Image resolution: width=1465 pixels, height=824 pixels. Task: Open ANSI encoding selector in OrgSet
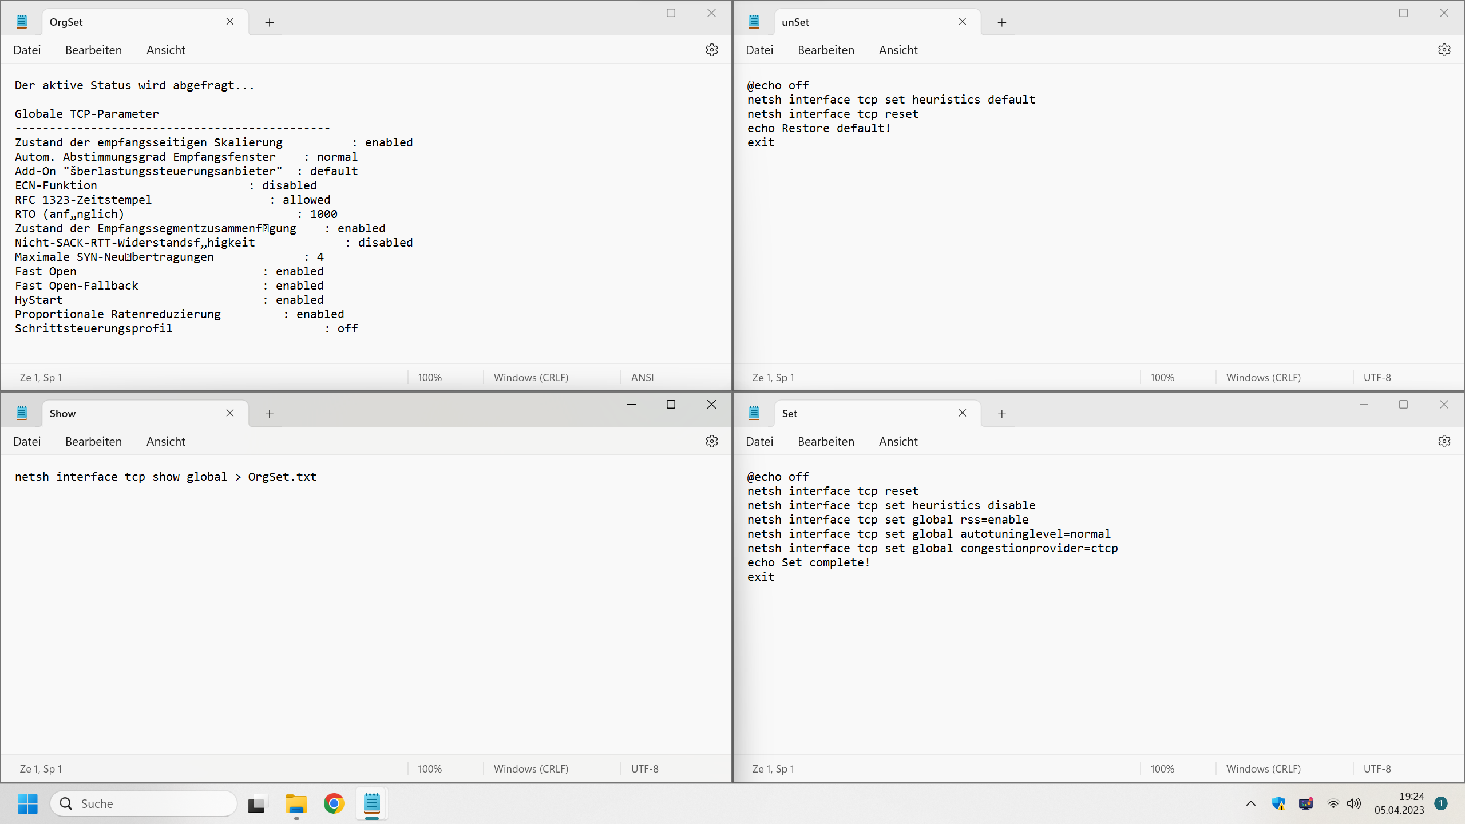pos(642,378)
